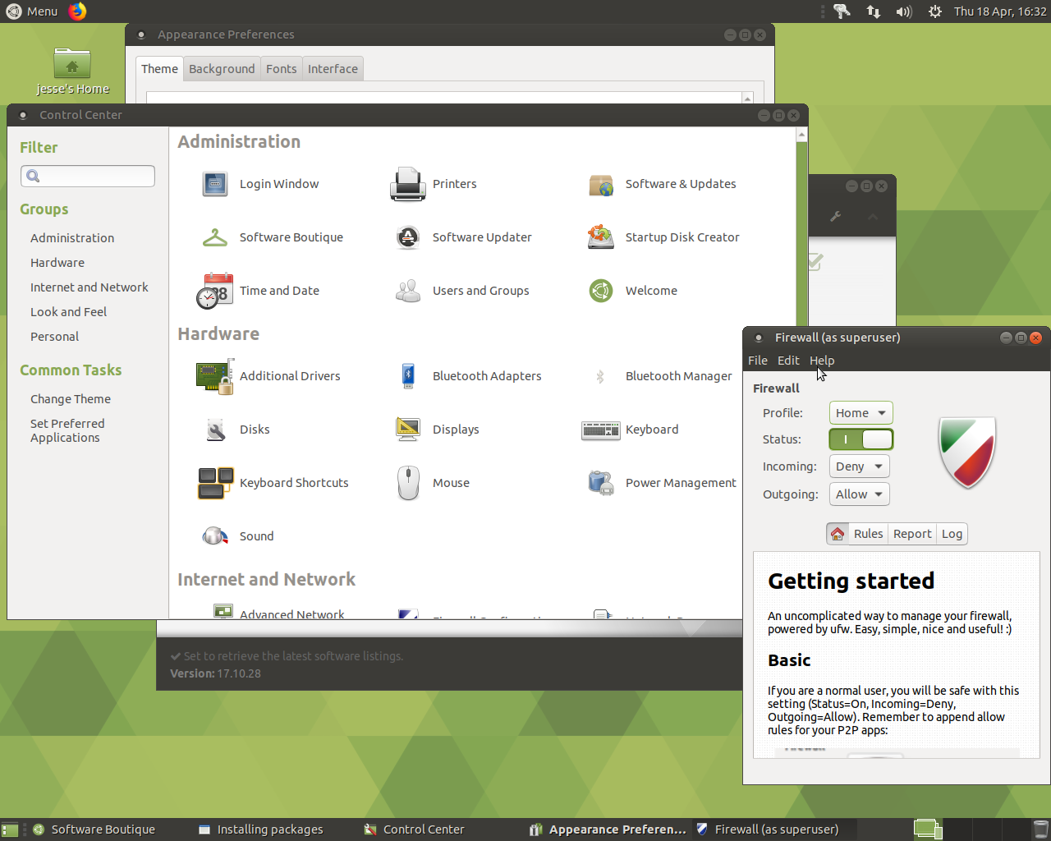
Task: Open Users and Groups icon
Action: click(408, 291)
